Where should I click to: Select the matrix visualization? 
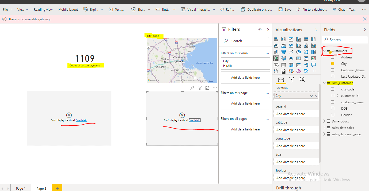[x=291, y=65]
